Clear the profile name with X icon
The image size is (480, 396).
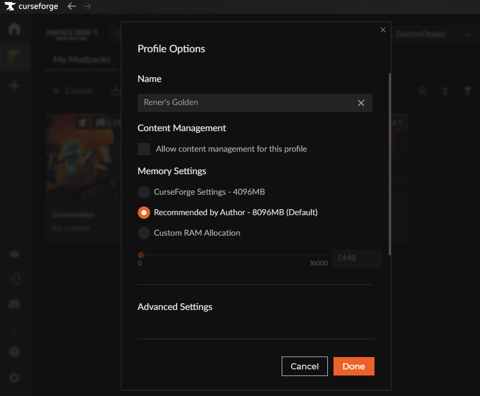click(361, 103)
